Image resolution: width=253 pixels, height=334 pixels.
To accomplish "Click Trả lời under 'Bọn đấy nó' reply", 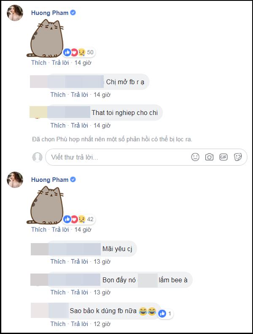I will point(79,292).
